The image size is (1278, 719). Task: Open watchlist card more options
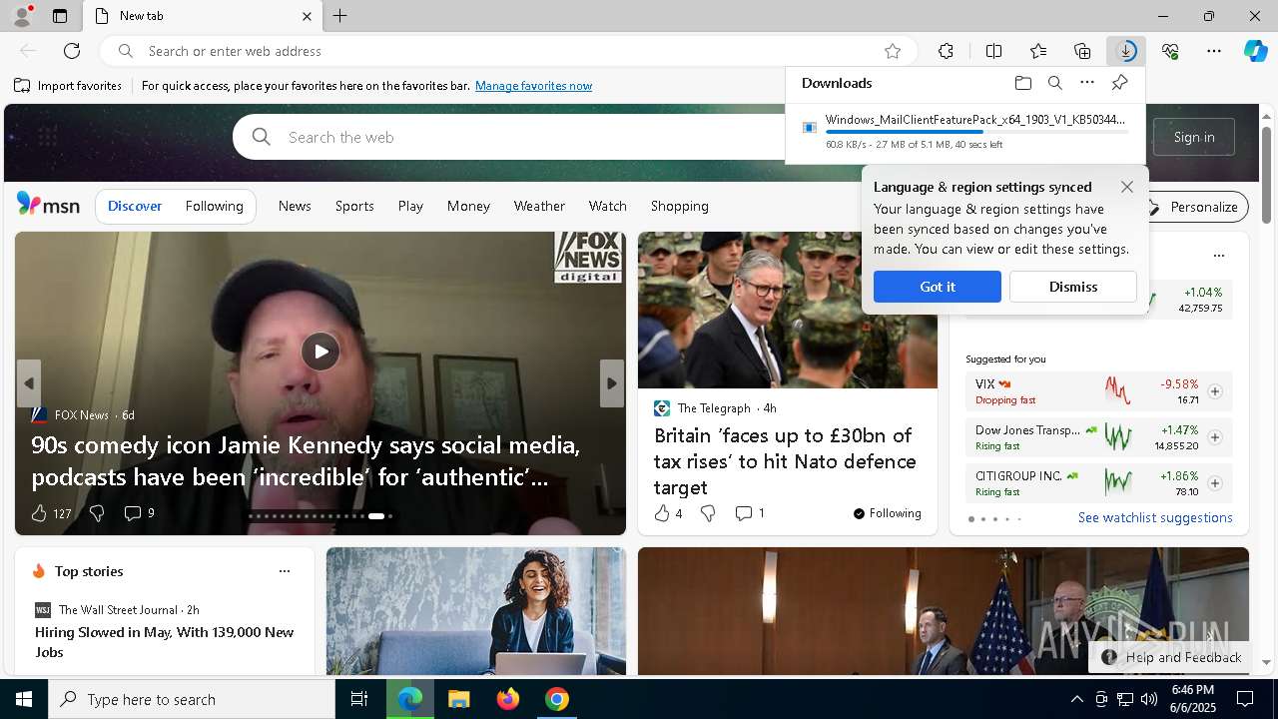click(x=1218, y=256)
